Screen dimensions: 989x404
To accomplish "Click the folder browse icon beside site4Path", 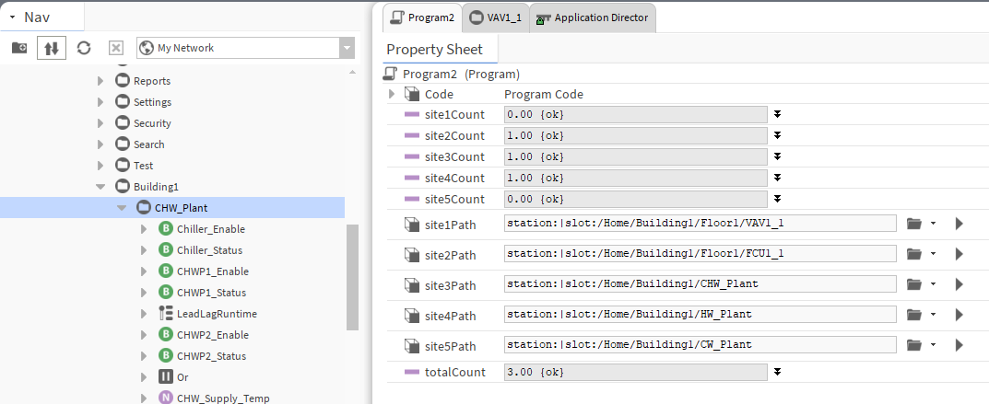I will pyautogui.click(x=914, y=315).
